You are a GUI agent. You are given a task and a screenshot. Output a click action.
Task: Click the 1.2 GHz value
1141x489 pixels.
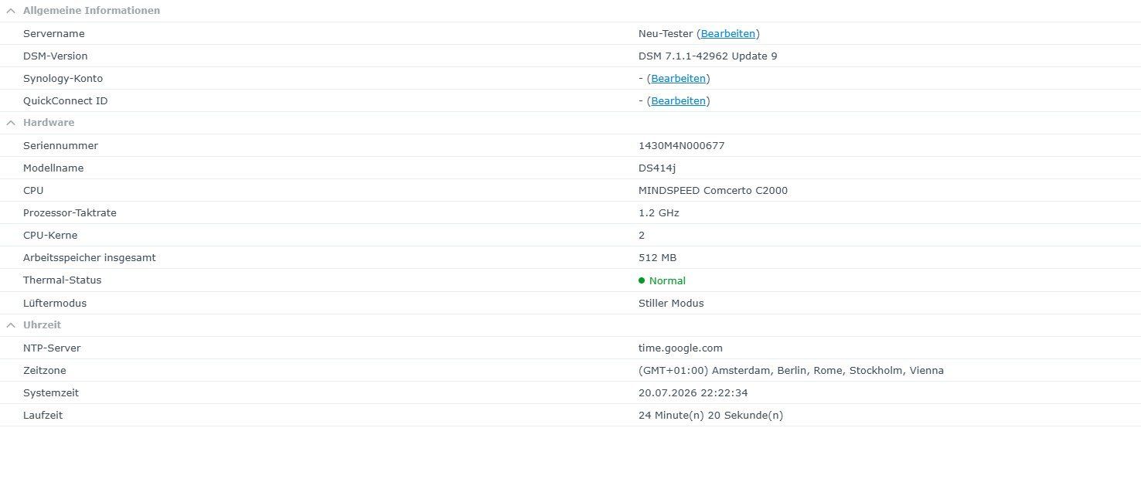click(659, 213)
